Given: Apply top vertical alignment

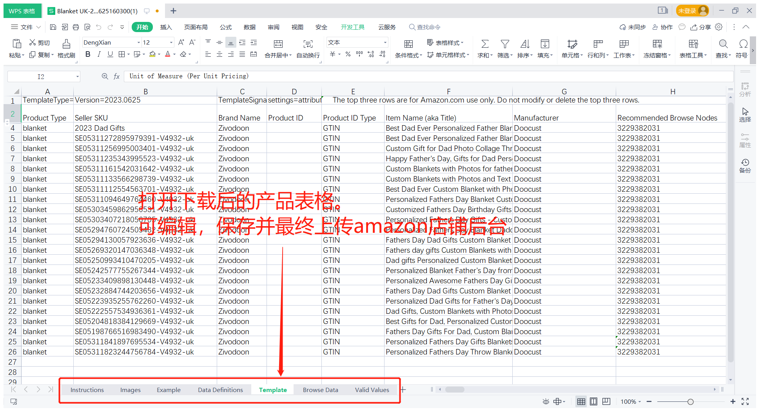Looking at the screenshot, I should (x=208, y=42).
